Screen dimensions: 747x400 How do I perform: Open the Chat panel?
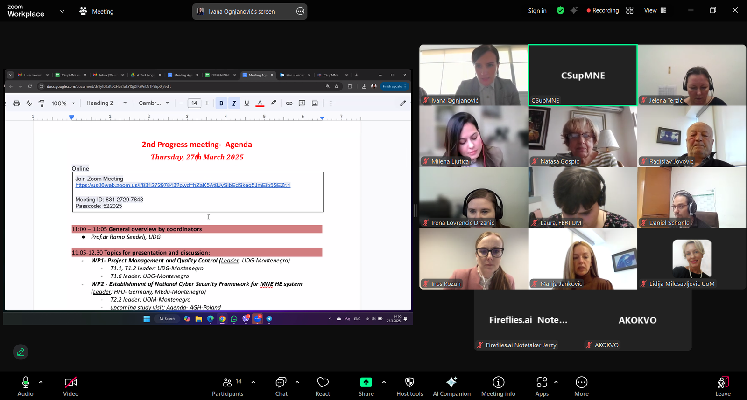tap(281, 386)
